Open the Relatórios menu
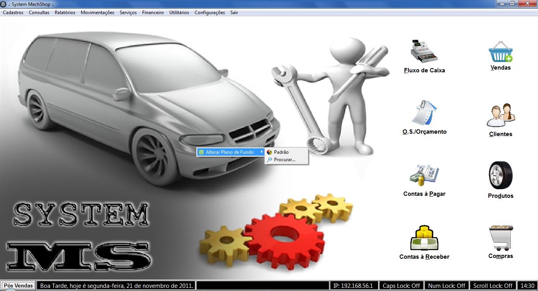This screenshot has width=538, height=291. pyautogui.click(x=65, y=13)
